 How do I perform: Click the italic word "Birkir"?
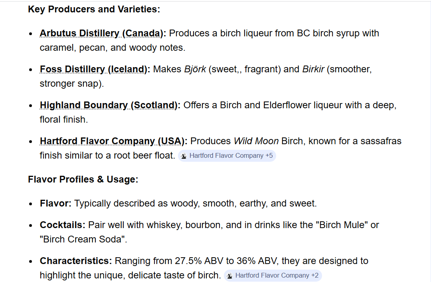(x=313, y=69)
